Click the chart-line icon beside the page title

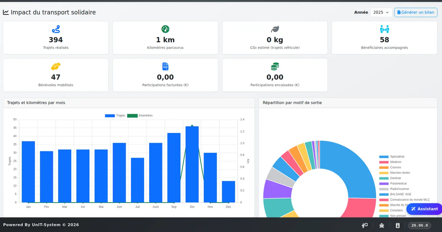point(6,12)
